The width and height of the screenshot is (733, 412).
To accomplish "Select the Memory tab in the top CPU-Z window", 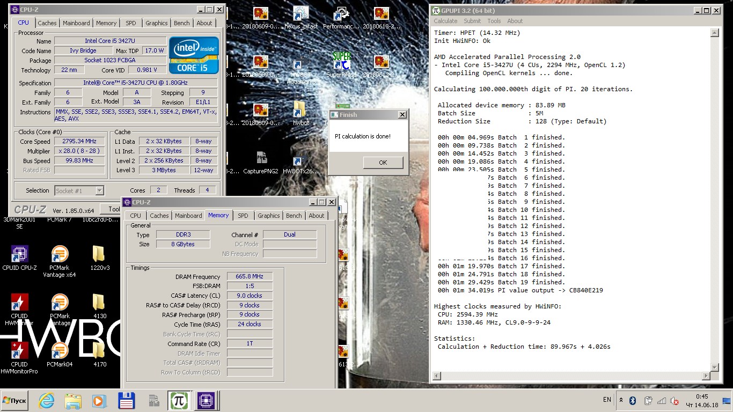I will (x=106, y=23).
